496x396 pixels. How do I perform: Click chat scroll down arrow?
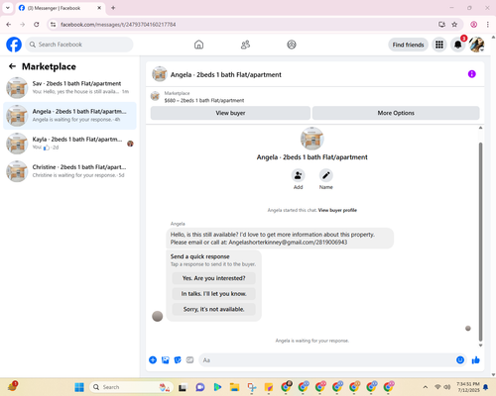tap(480, 346)
